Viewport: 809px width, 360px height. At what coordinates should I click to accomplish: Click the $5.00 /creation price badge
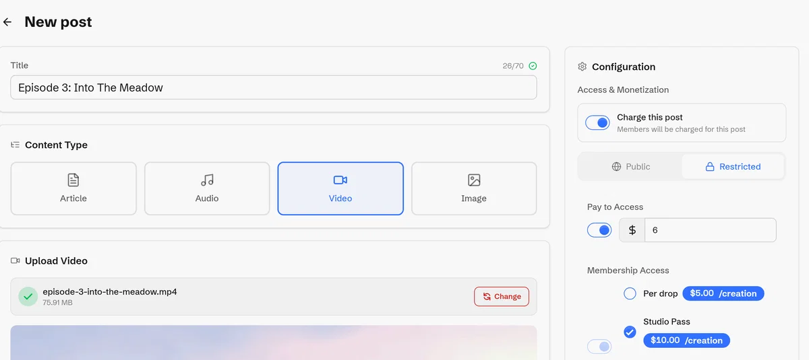723,293
